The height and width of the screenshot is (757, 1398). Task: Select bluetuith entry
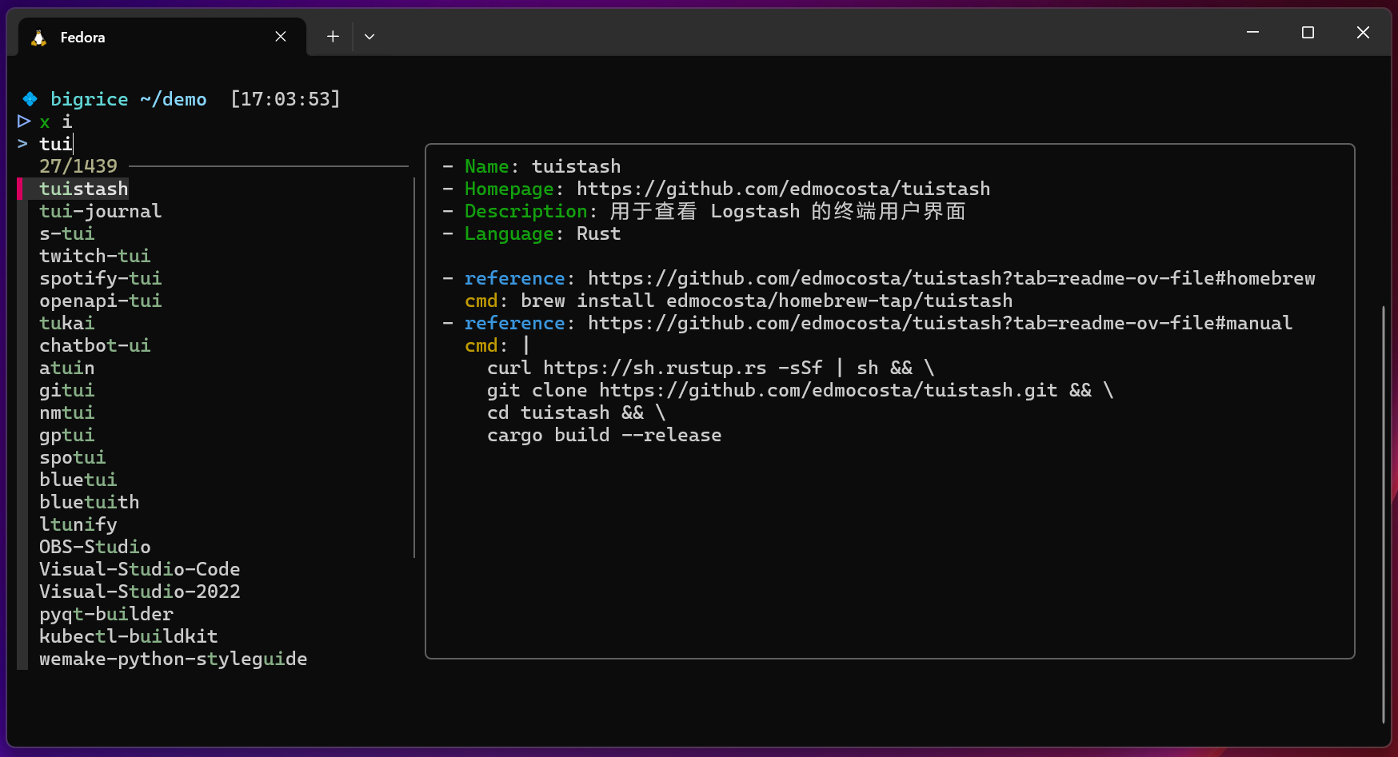[x=90, y=502]
